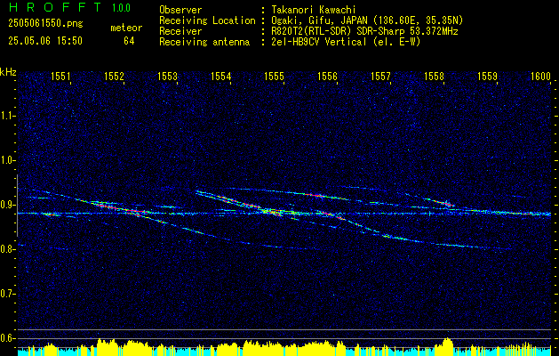Click 'Receiving Location' label
Screen dimensions: 559x356
pos(207,20)
